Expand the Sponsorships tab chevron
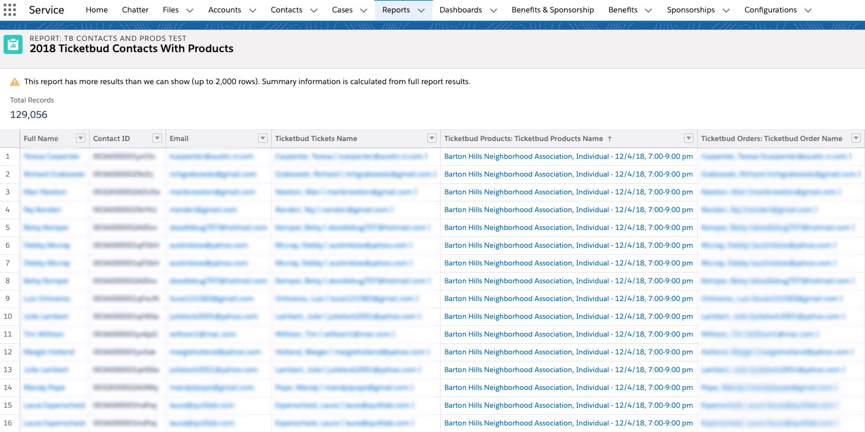 click(726, 10)
